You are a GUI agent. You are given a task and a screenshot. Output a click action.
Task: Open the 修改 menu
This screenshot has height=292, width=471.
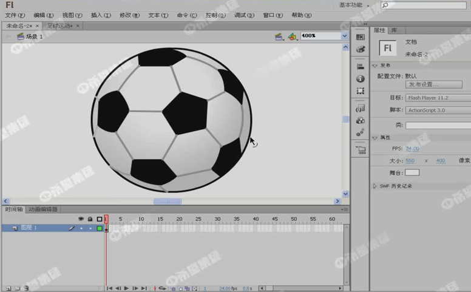point(129,15)
